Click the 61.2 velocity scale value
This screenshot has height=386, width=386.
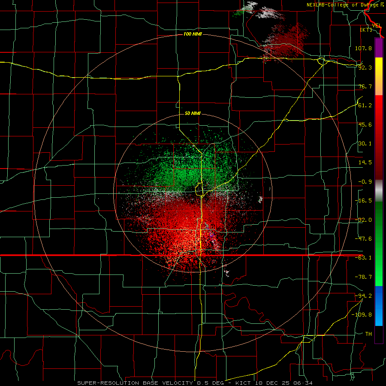(x=365, y=106)
